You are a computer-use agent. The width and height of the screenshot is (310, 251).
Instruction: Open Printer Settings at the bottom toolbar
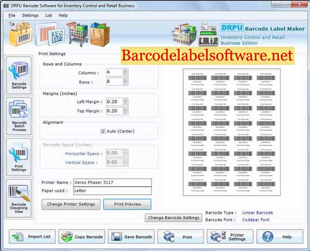pos(230,237)
